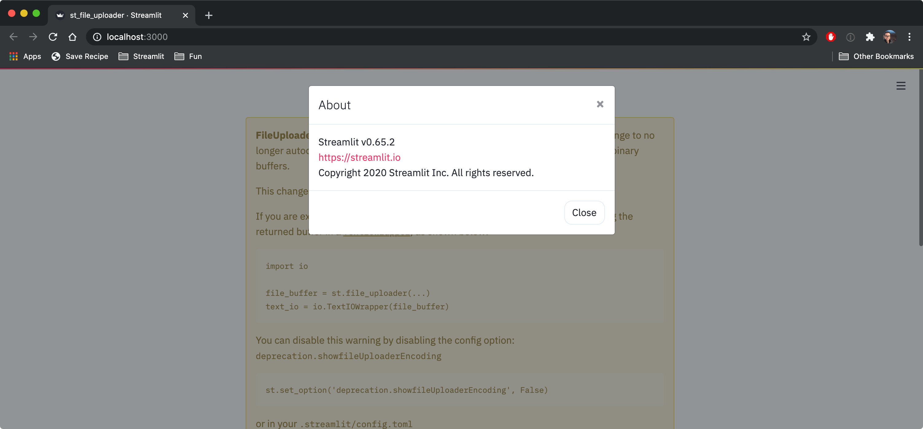Viewport: 923px width, 429px height.
Task: Open the Extensions puzzle piece menu
Action: pos(870,37)
